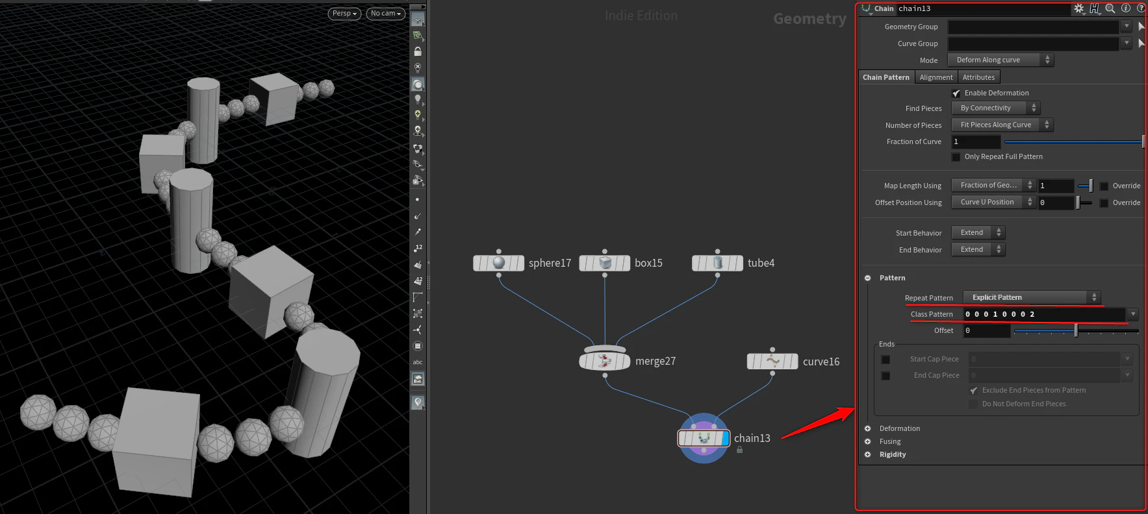
Task: Select the tube4 node icon
Action: 717,263
